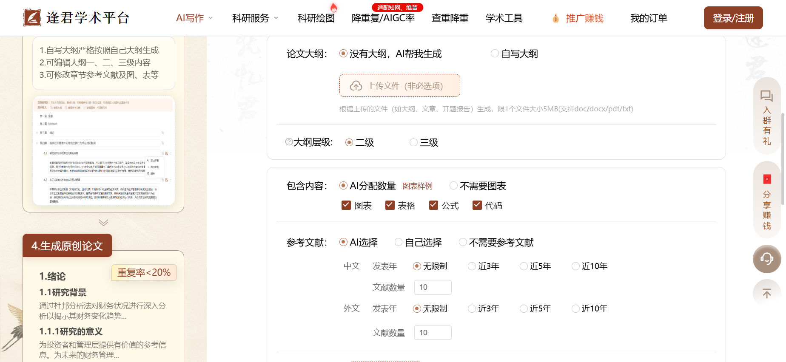The image size is (786, 362).
Task: Expand the AI写作 dropdown menu
Action: 194,18
